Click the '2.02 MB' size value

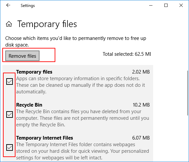click(141, 72)
